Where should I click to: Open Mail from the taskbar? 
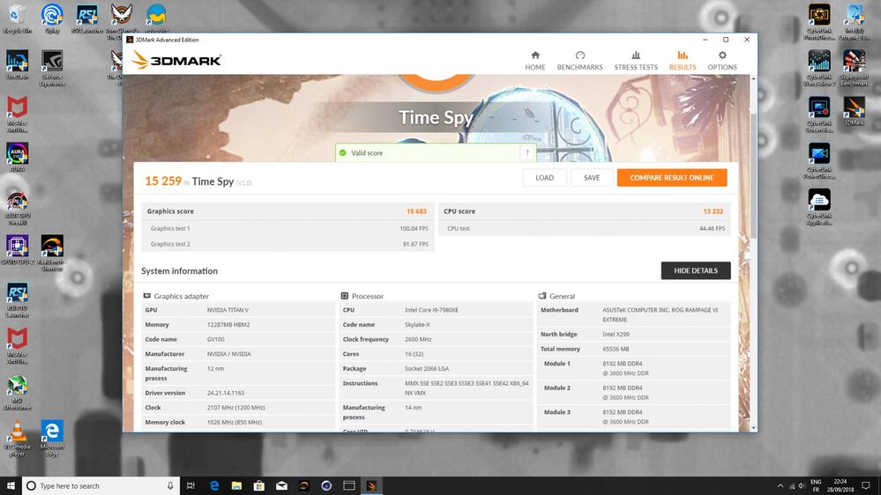click(281, 485)
